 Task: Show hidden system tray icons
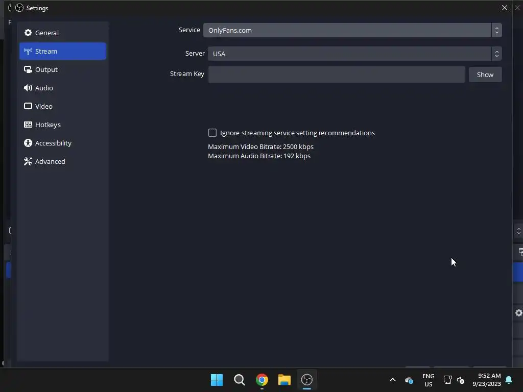(x=393, y=380)
